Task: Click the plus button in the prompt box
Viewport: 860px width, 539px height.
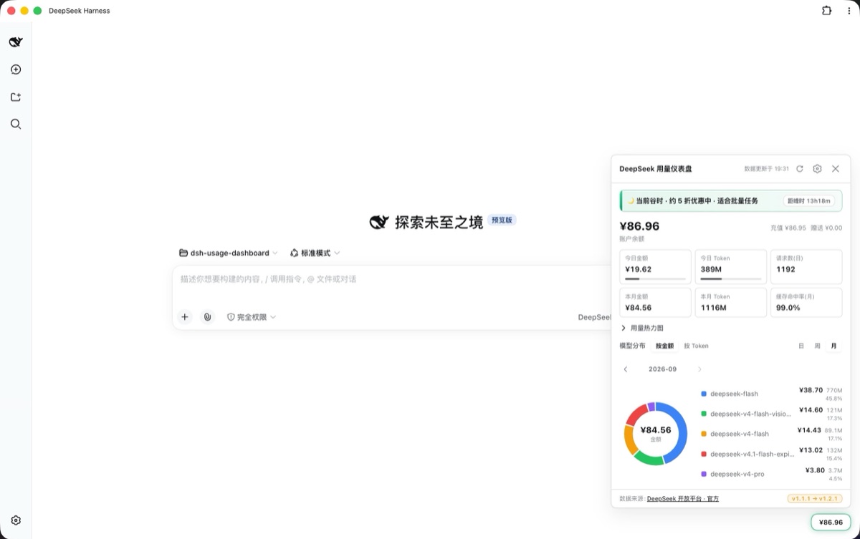Action: tap(185, 316)
